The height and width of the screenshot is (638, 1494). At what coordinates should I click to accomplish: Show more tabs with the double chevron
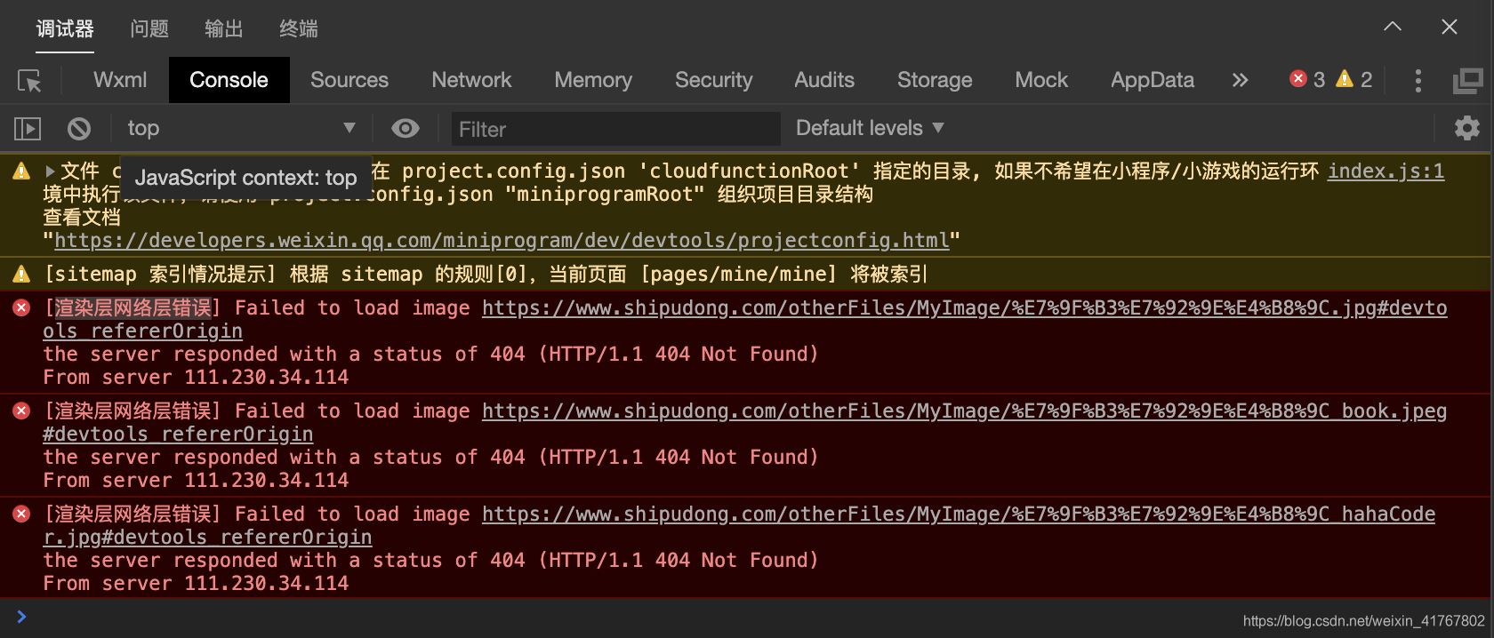point(1240,80)
